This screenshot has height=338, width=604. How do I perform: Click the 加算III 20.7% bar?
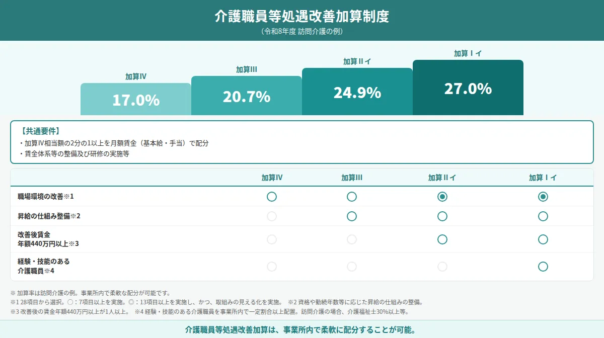point(247,96)
